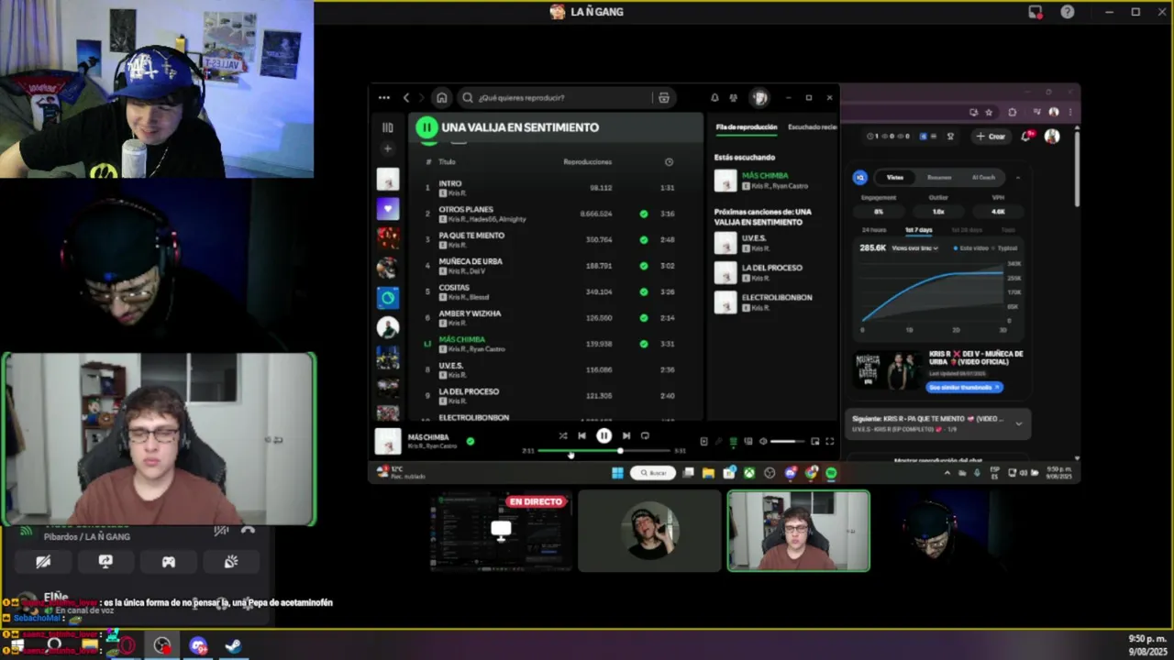Open Spotify Home via the house icon

coord(441,97)
